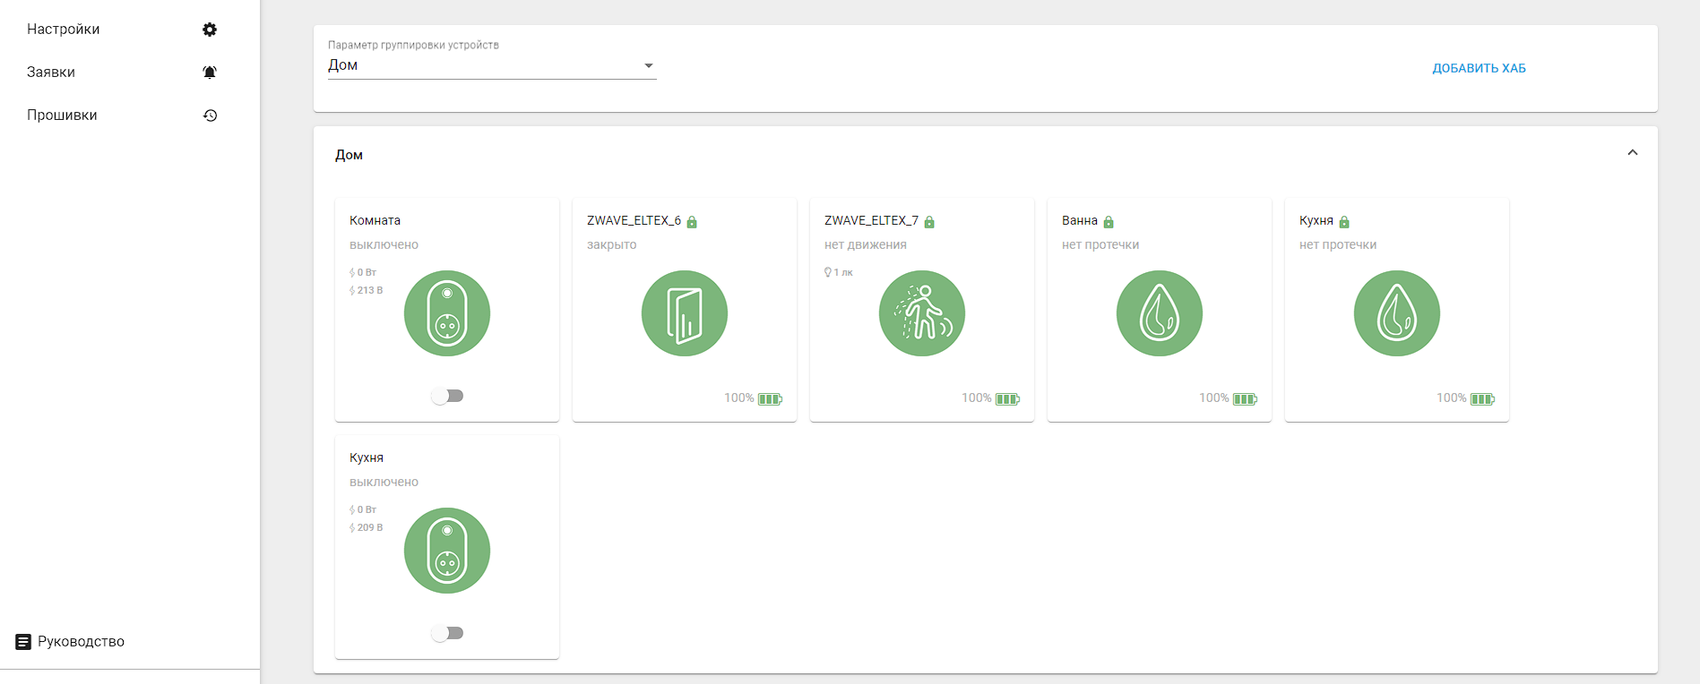Select the smart socket icon on Комната card
The image size is (1700, 684).
click(447, 313)
